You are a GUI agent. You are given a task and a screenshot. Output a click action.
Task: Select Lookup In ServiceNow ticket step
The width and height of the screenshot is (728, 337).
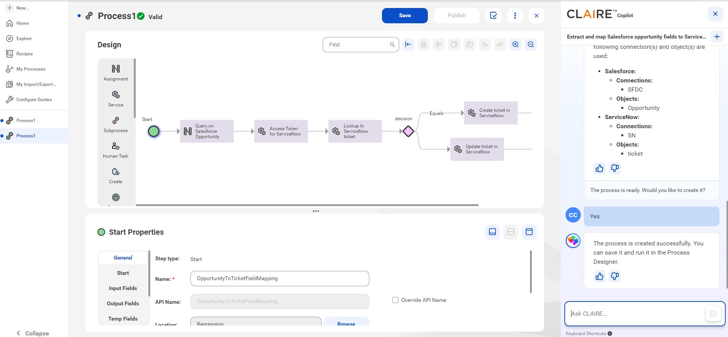(x=355, y=131)
